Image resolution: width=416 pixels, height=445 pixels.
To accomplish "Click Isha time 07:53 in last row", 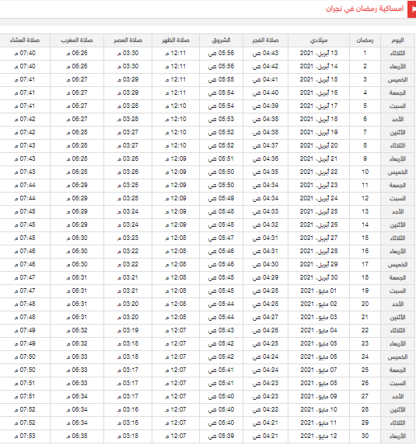I will (25, 436).
